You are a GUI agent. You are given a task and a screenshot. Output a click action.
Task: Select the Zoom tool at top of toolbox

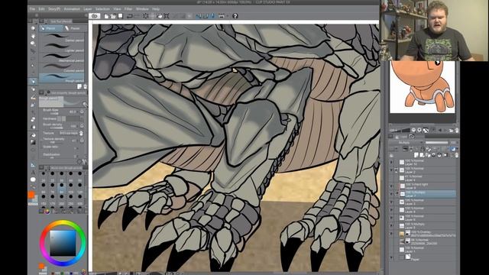pyautogui.click(x=33, y=28)
